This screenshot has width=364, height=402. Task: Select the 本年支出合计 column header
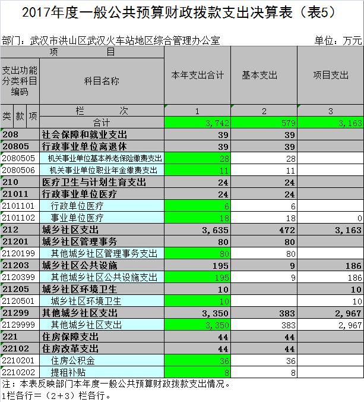point(197,76)
